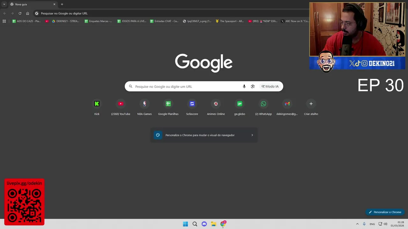Go to the home page icon
This screenshot has height=229, width=408.
(27, 13)
